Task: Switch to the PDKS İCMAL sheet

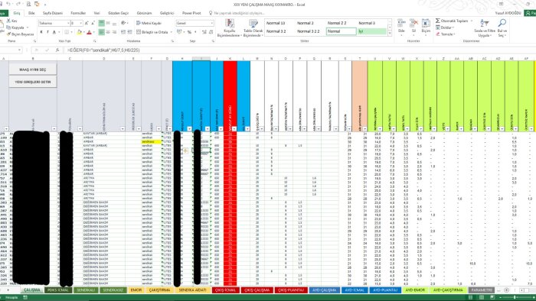Action: [58, 290]
